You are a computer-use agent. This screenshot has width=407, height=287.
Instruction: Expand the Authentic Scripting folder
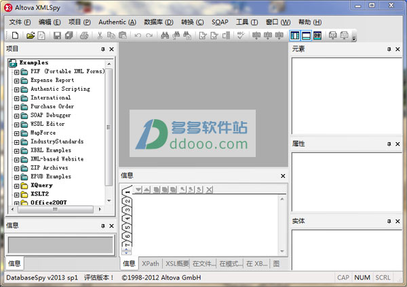coord(16,89)
